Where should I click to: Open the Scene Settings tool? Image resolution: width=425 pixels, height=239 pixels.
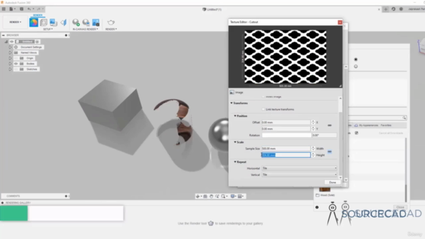[43, 23]
